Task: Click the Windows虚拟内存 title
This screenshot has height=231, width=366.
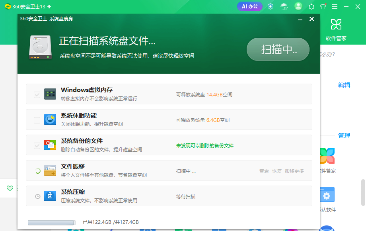Action: pyautogui.click(x=87, y=90)
